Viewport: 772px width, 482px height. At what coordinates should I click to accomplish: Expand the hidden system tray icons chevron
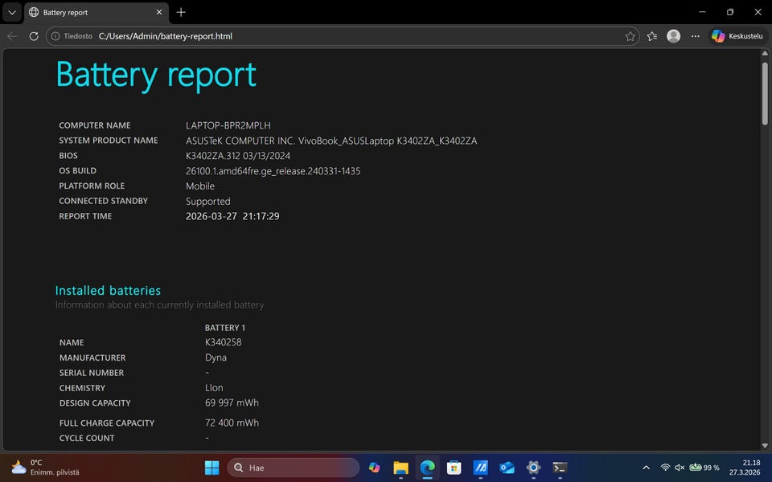tap(646, 468)
